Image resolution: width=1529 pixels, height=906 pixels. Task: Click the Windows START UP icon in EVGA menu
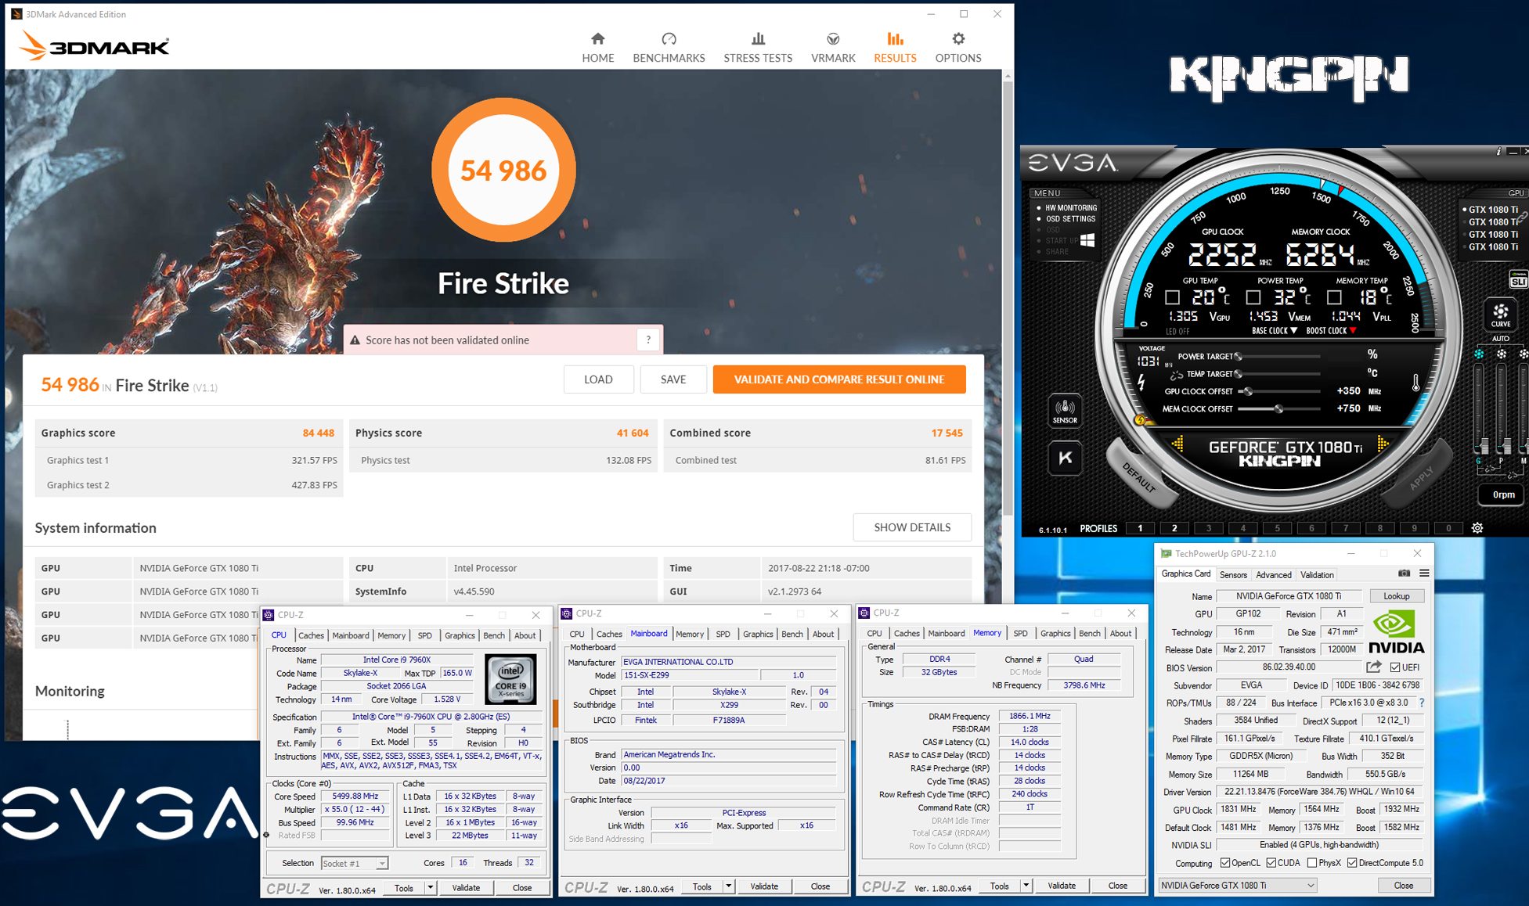click(1087, 240)
